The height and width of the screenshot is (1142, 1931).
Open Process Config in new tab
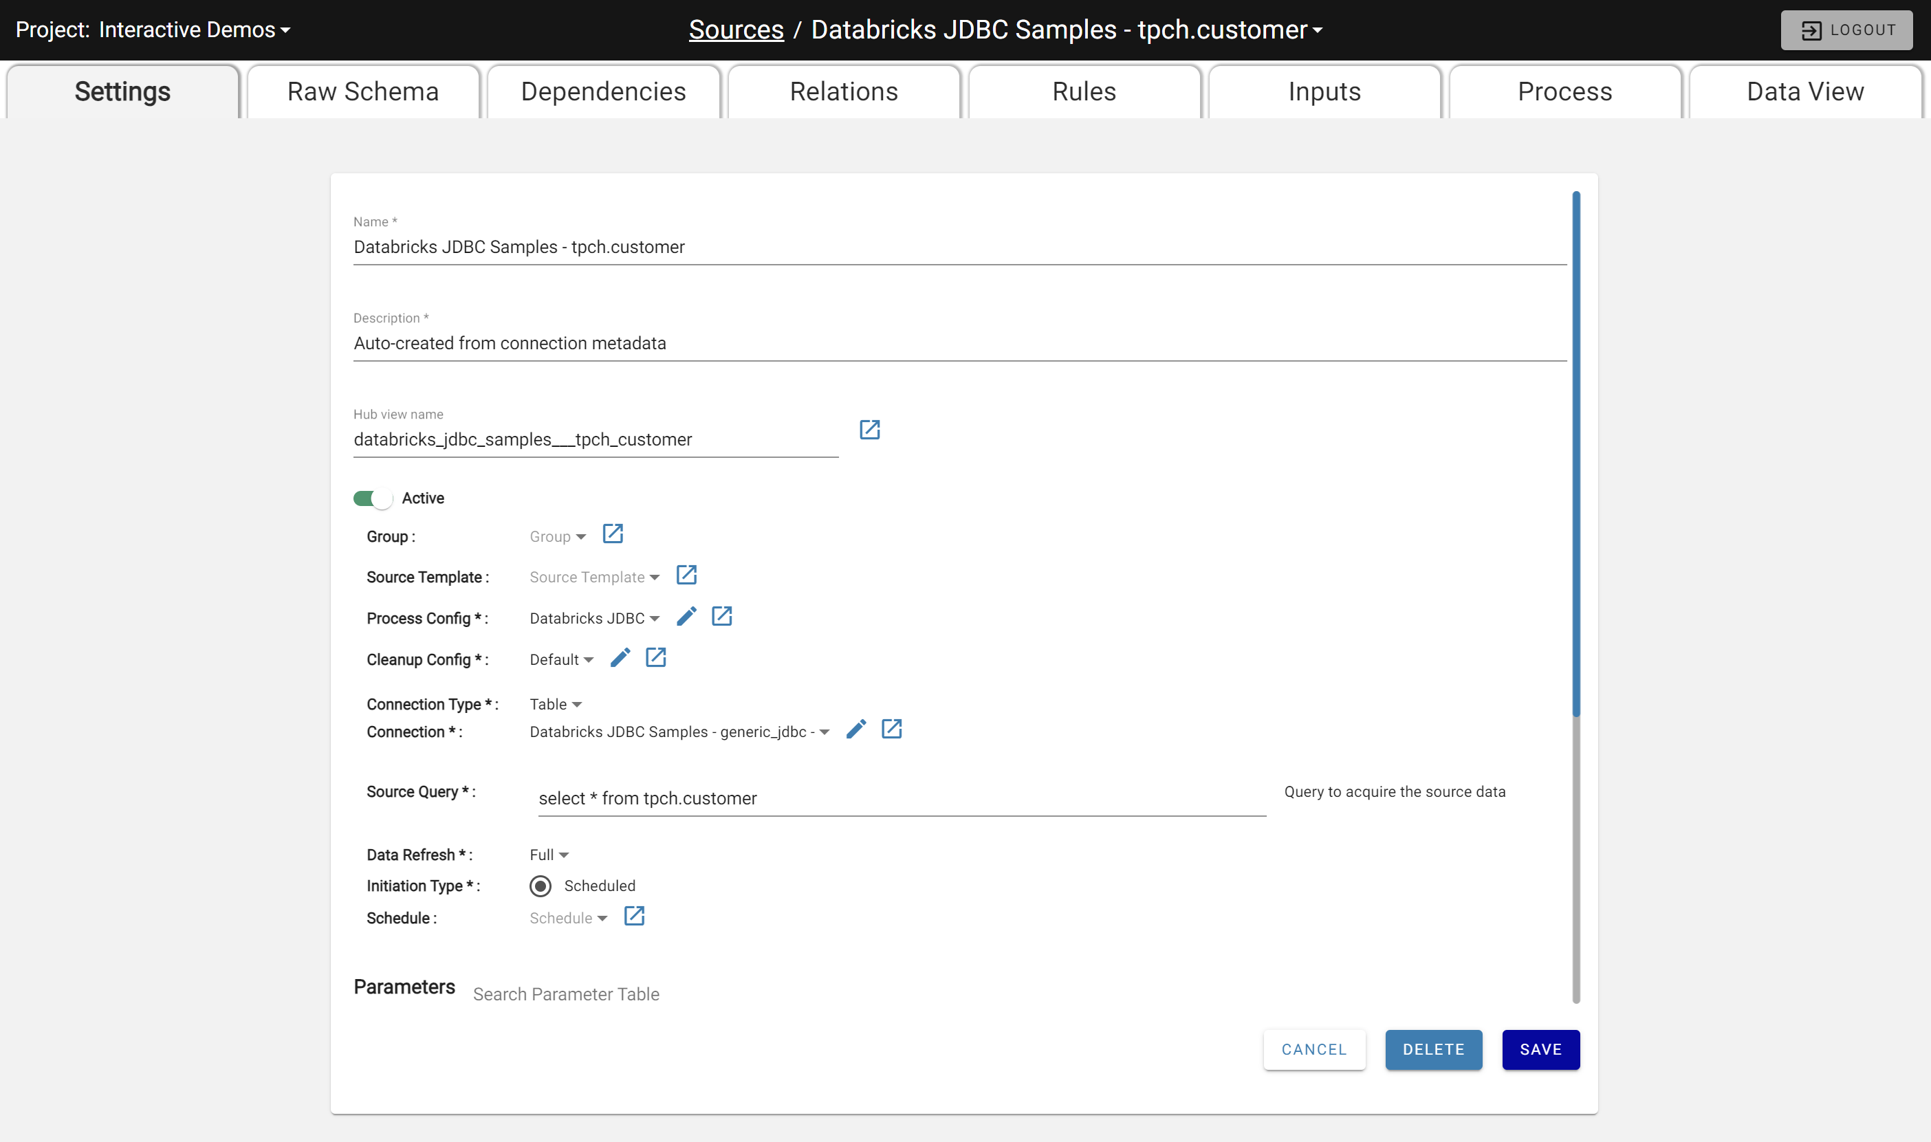click(x=721, y=617)
